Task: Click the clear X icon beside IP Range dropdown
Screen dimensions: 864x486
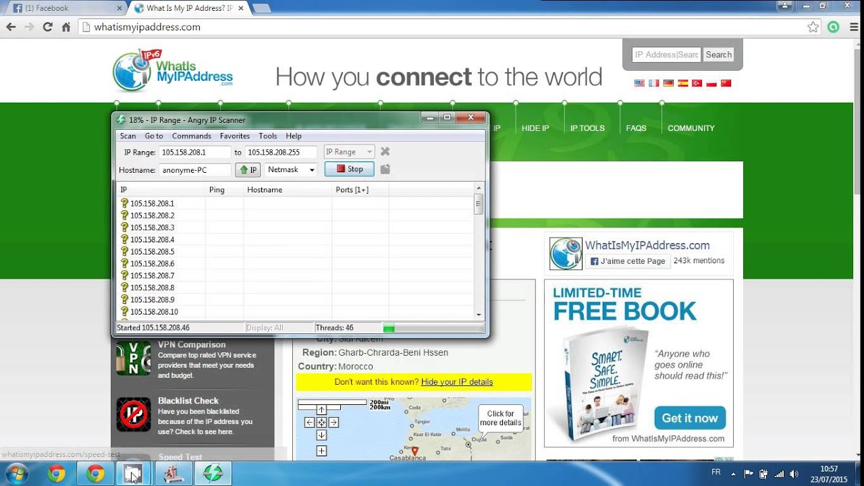Action: coord(385,152)
